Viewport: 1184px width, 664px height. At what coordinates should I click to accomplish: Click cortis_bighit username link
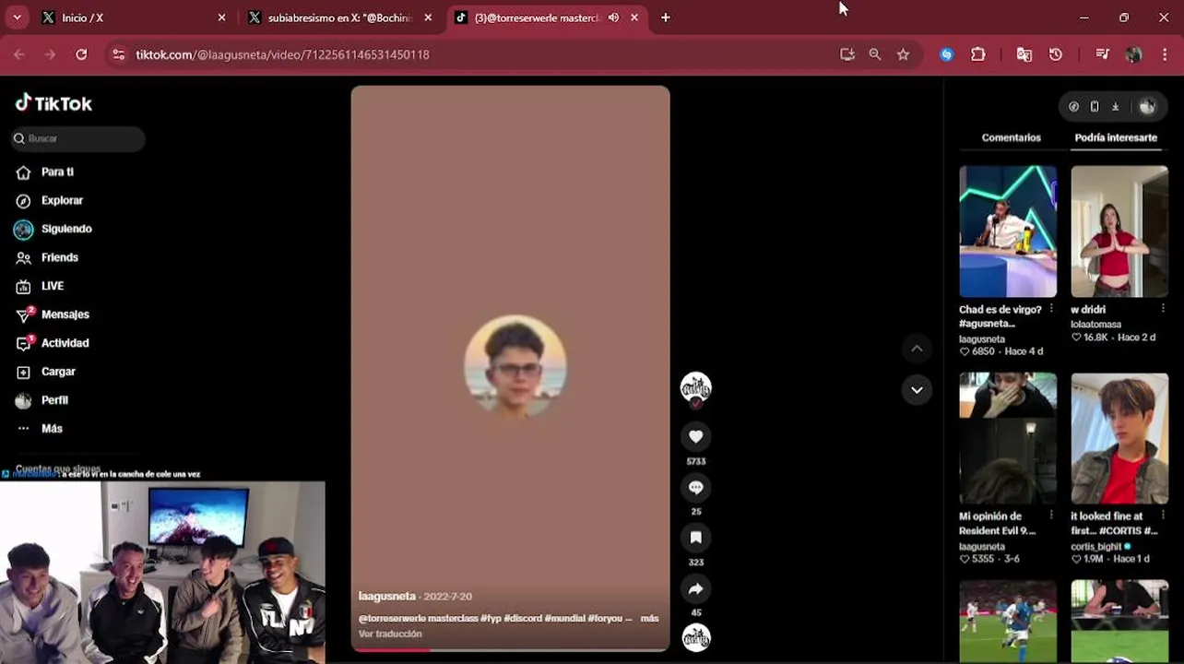point(1096,546)
